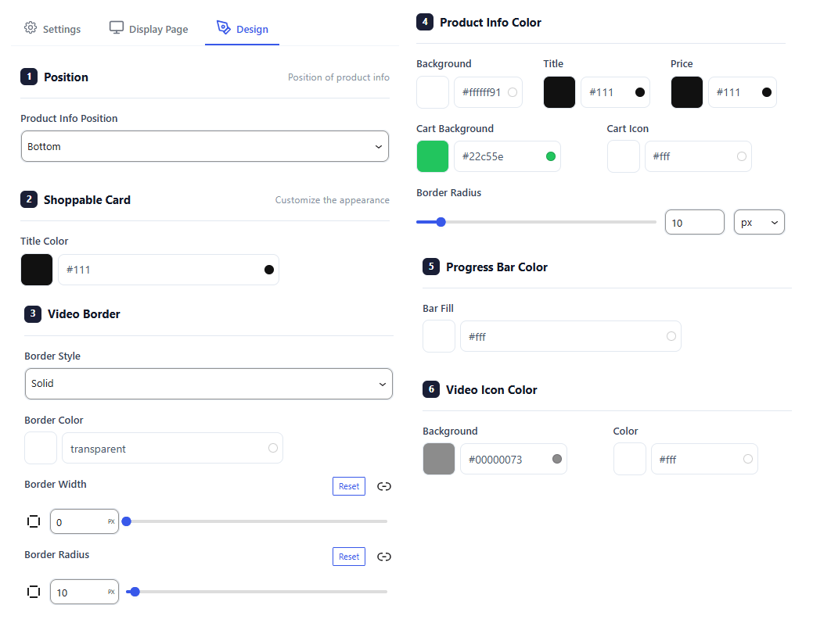The image size is (813, 623).
Task: Open the Product Info Position dropdown
Action: 205,146
